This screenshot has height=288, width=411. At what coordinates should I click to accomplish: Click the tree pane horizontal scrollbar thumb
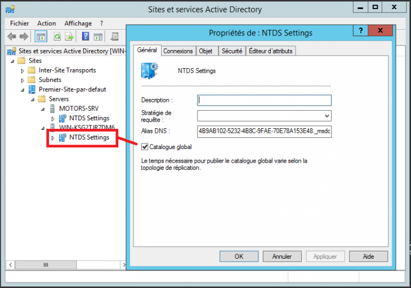(46, 265)
